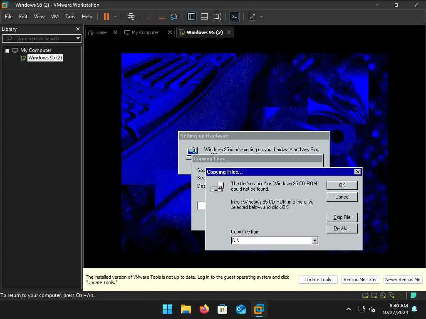Close the Home tab
The image size is (426, 319).
[x=115, y=32]
